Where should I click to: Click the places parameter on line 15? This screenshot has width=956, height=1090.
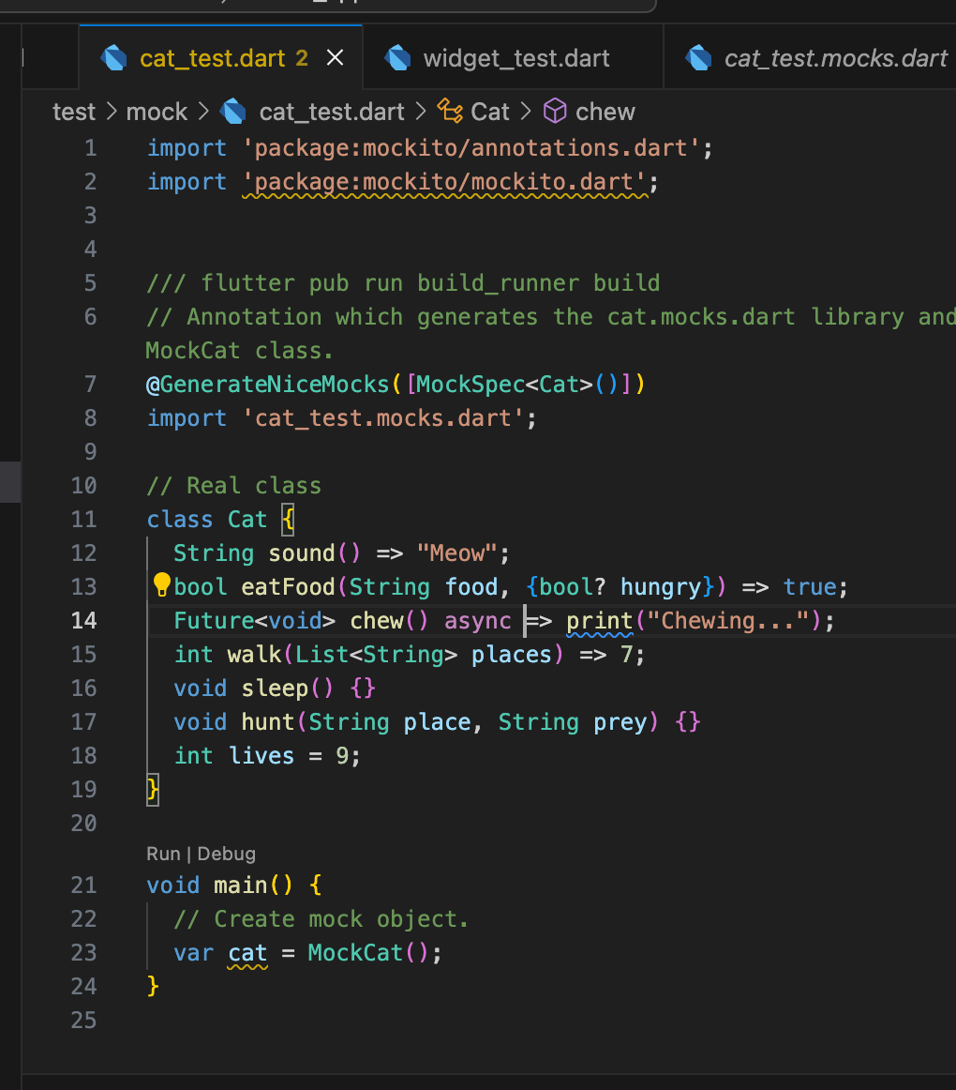tap(512, 655)
